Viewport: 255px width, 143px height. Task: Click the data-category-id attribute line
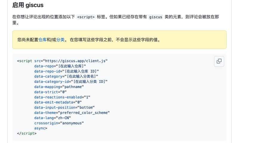click(x=70, y=82)
